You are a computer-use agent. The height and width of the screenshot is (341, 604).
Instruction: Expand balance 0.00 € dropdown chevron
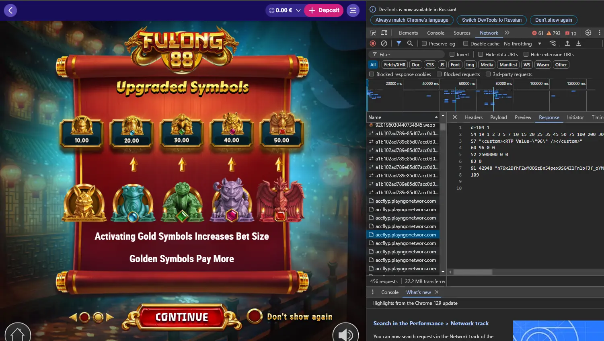point(298,10)
